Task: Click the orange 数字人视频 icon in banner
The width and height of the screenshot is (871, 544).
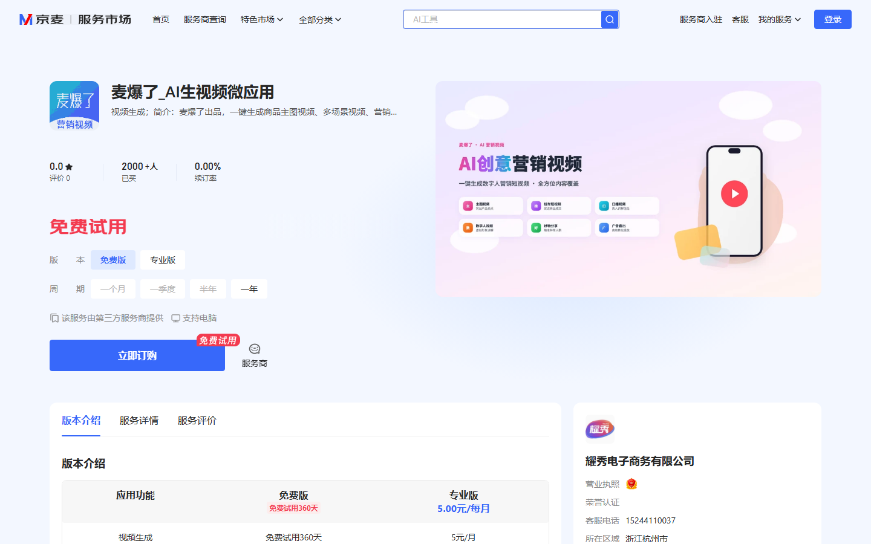Action: click(x=468, y=228)
